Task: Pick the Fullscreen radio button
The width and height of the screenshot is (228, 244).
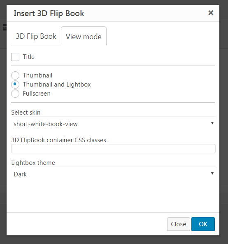Action: pos(15,94)
